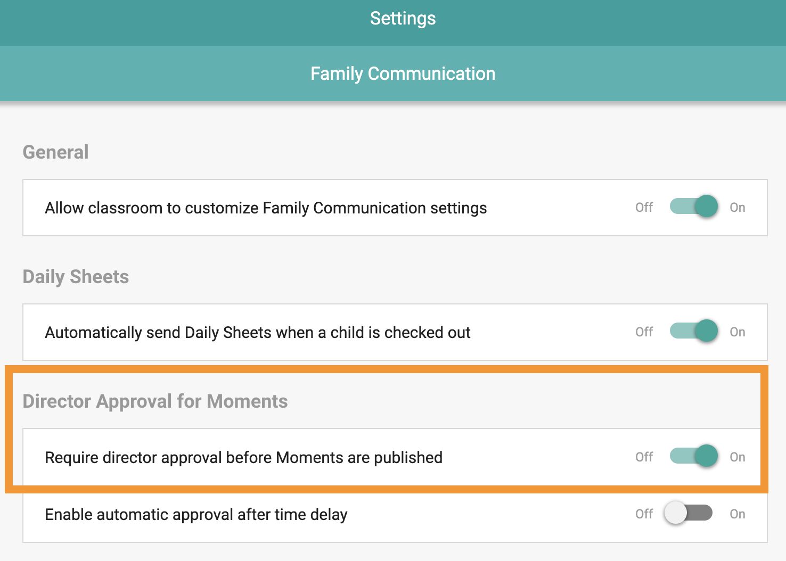Click 'Automatically send Daily Sheets' setting label

point(258,332)
